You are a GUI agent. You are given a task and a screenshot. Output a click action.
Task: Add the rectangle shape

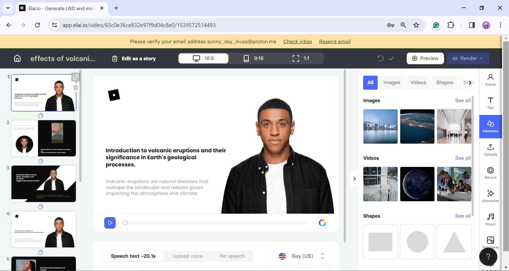tap(380, 242)
